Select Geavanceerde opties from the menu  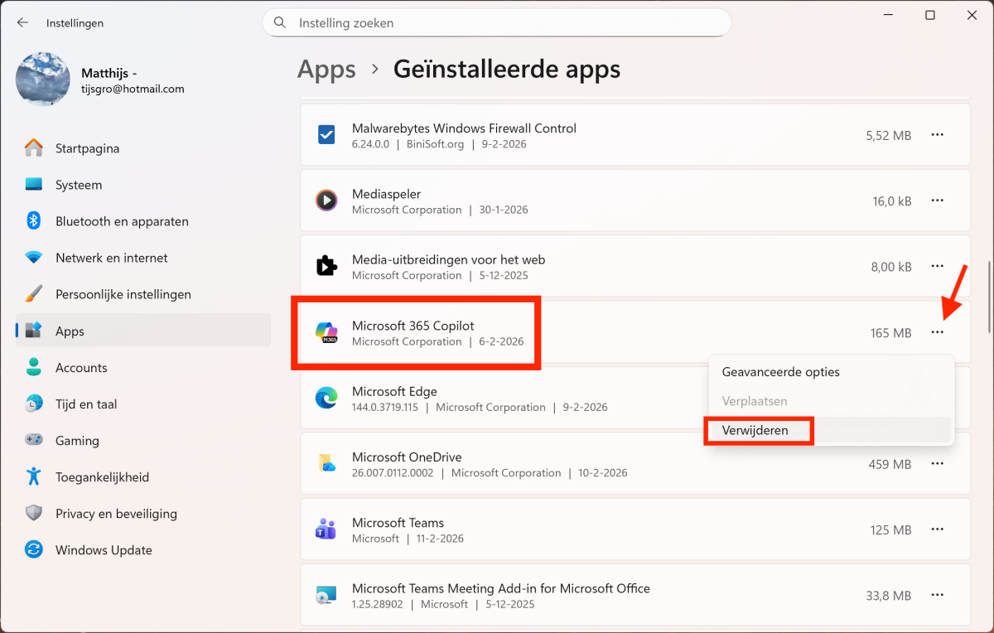click(780, 372)
